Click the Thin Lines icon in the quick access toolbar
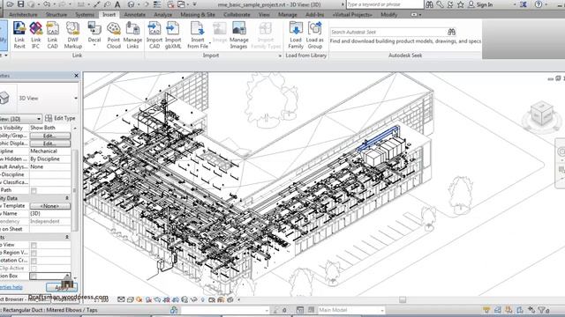Viewport: 565px width, 317px height. pos(157,4)
